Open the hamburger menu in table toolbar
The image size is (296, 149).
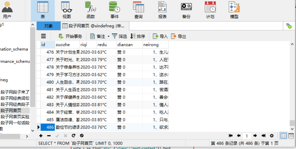tap(43, 36)
